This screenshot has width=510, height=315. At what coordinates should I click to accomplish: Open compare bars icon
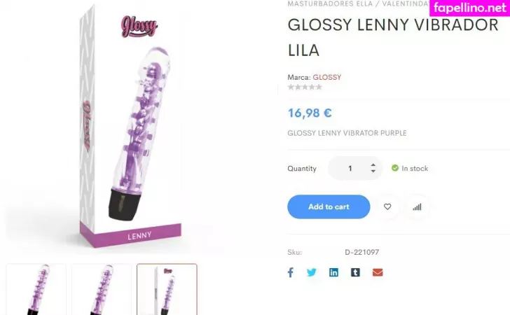[x=417, y=207]
